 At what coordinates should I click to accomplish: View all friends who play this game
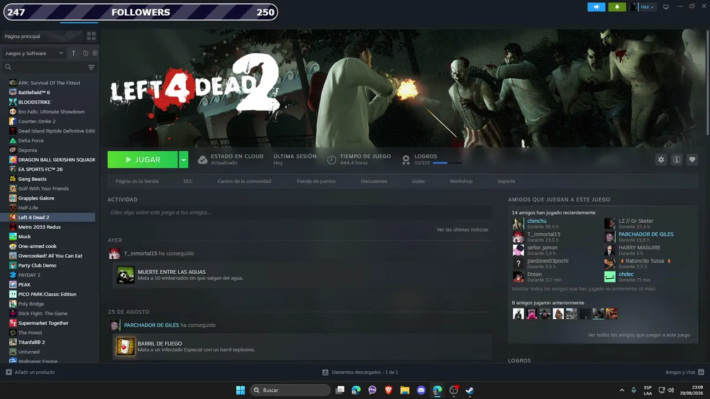pos(639,335)
